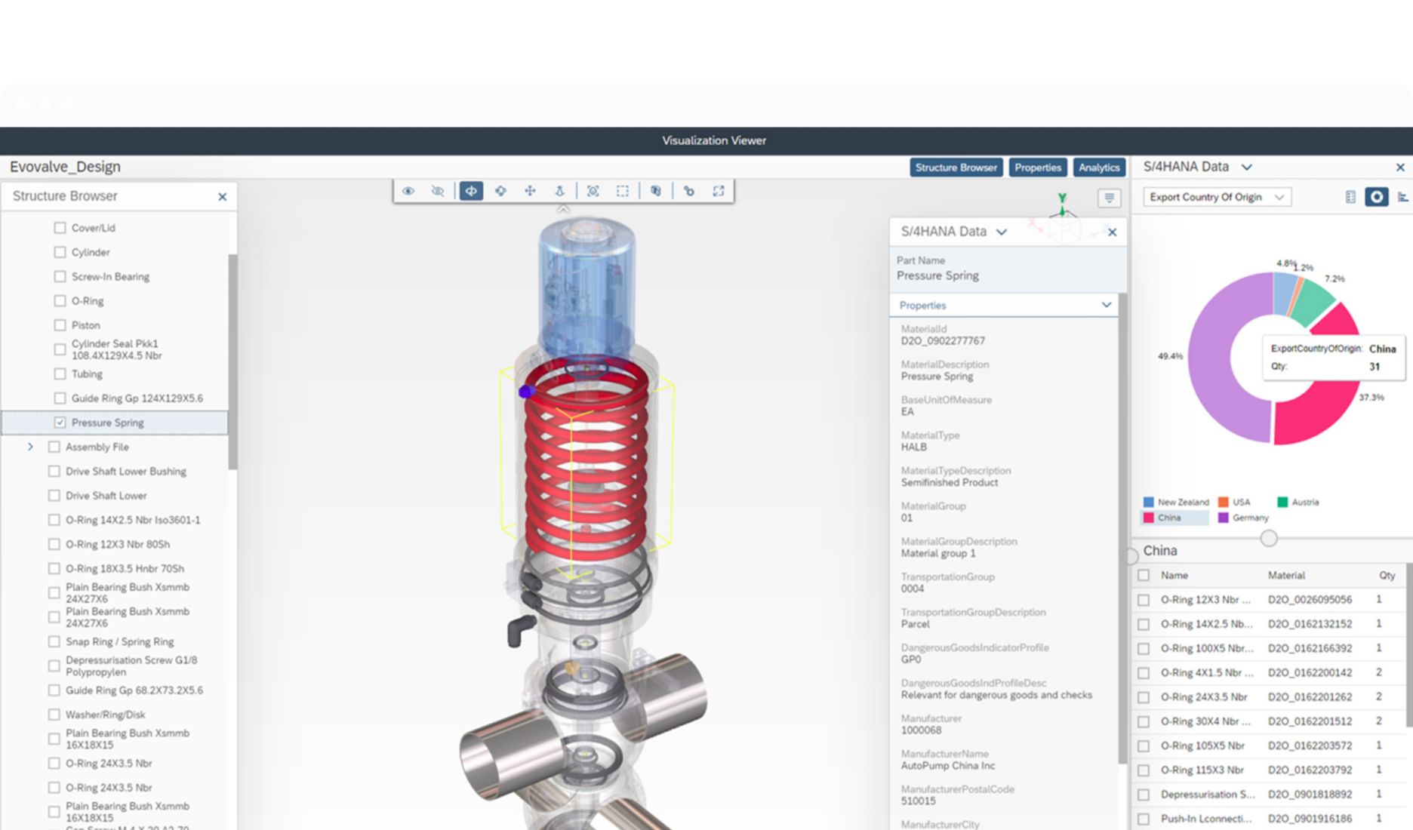Screen dimensions: 1413x830
Task: Switch to donut chart view
Action: [x=1376, y=197]
